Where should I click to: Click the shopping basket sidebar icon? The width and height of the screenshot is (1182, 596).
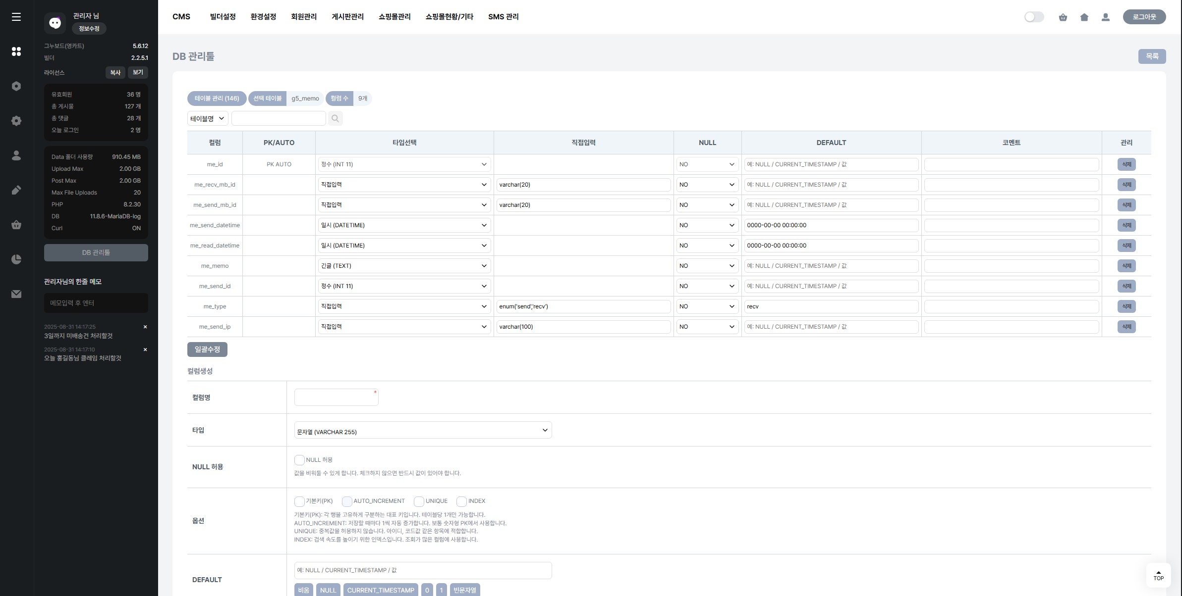16,225
